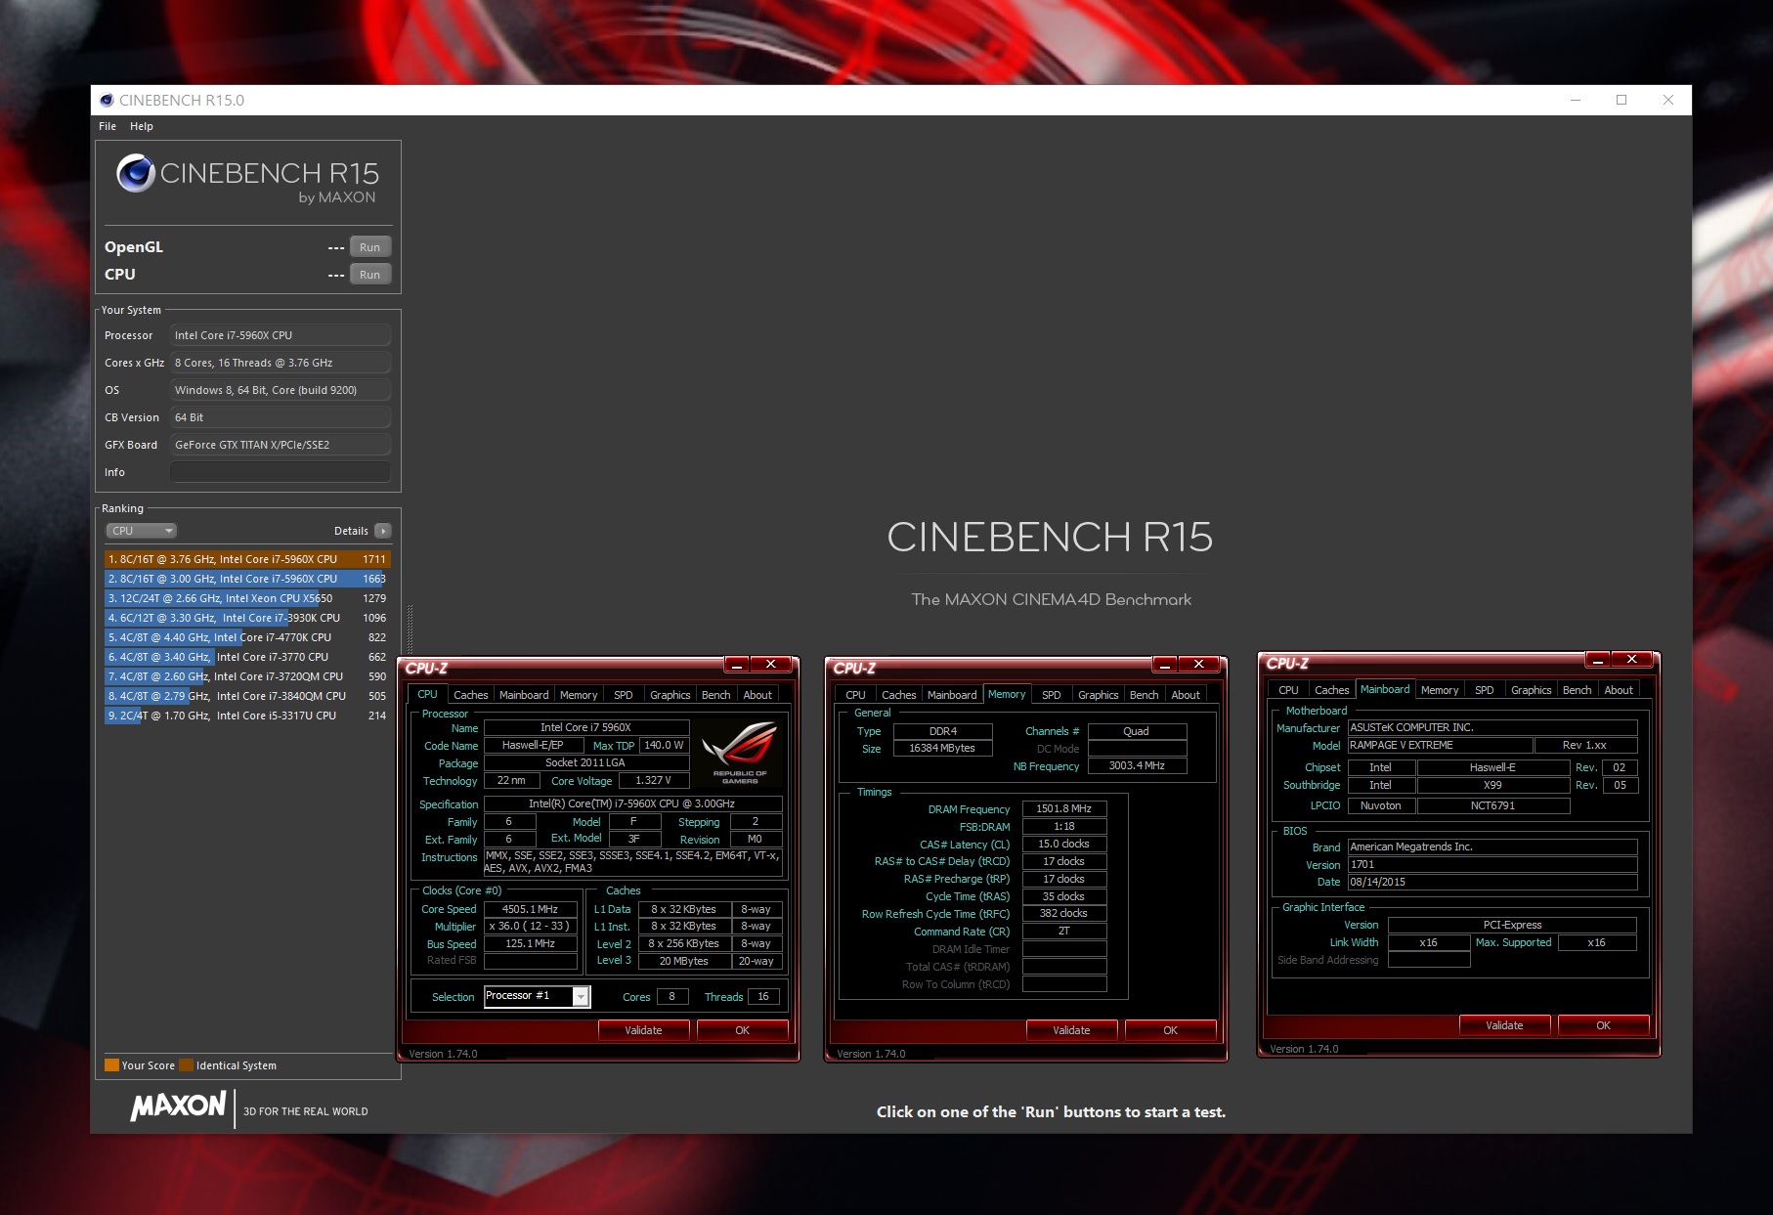The image size is (1773, 1215).
Task: Click the BIOS version 1701 field
Action: [x=1492, y=864]
